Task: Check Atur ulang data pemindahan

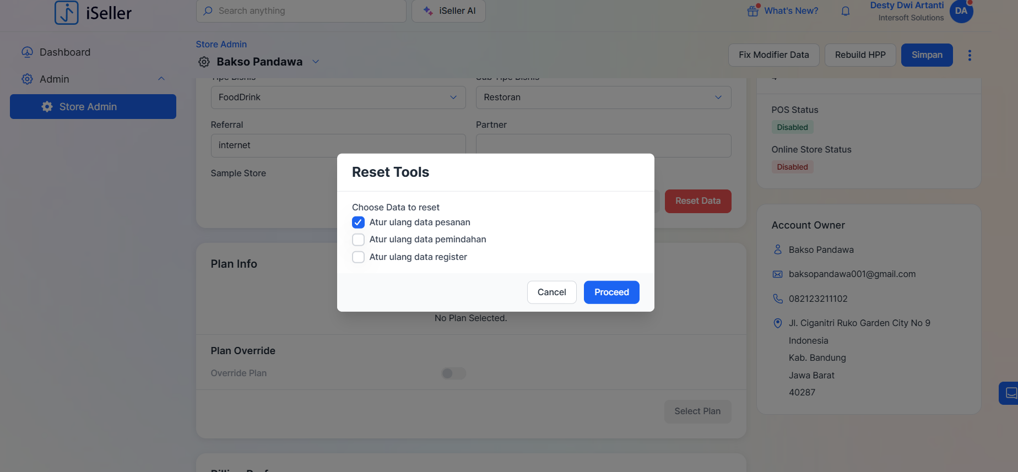Action: [x=358, y=240]
